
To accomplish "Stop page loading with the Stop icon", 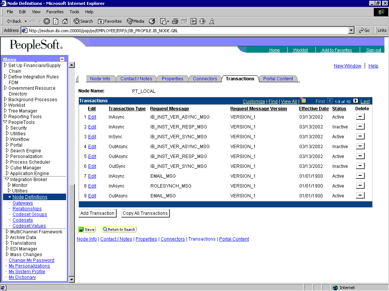I will (47, 21).
